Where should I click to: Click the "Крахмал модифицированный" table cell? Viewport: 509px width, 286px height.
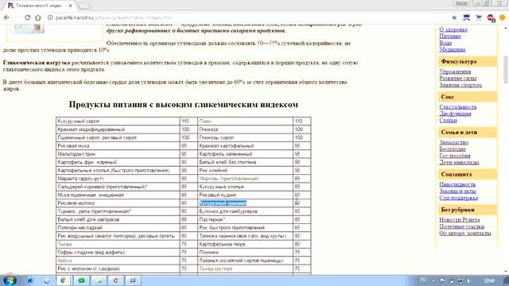coord(118,129)
